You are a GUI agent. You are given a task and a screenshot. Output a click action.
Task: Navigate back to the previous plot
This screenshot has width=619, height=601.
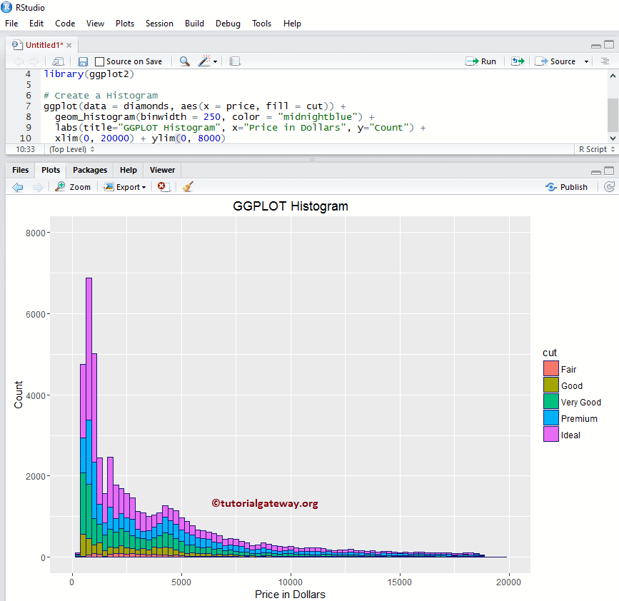[17, 187]
